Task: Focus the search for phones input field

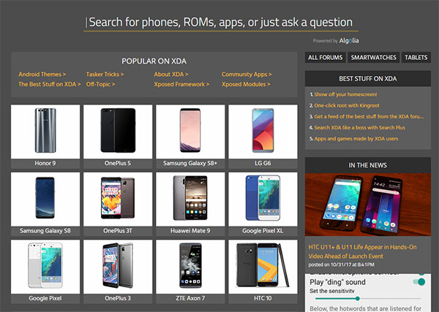Action: point(221,23)
